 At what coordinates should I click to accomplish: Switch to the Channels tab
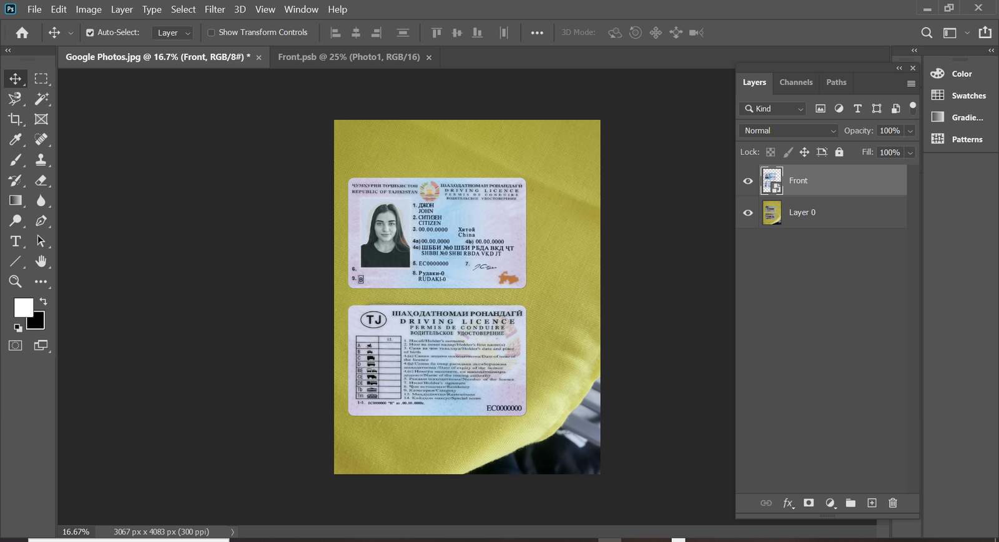[795, 82]
